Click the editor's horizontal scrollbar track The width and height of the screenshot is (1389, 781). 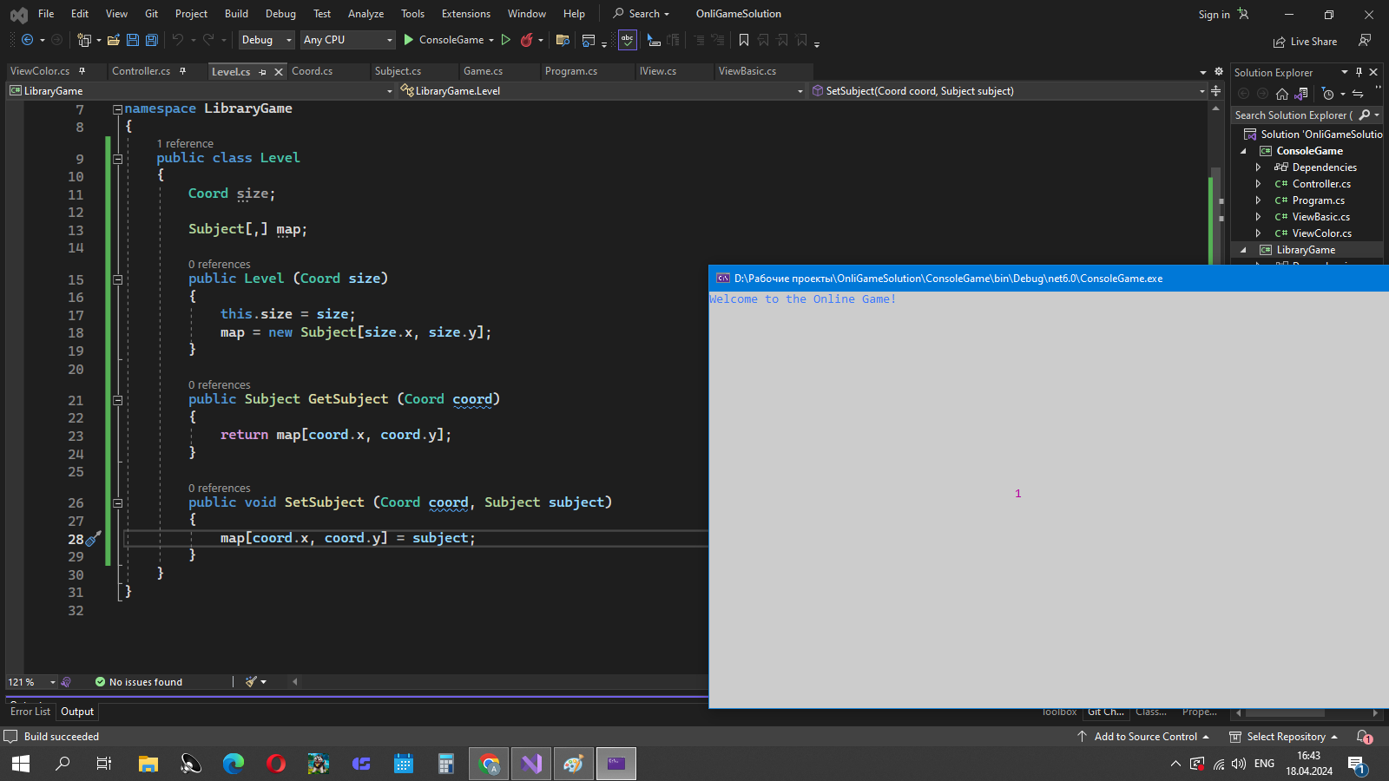pyautogui.click(x=504, y=682)
